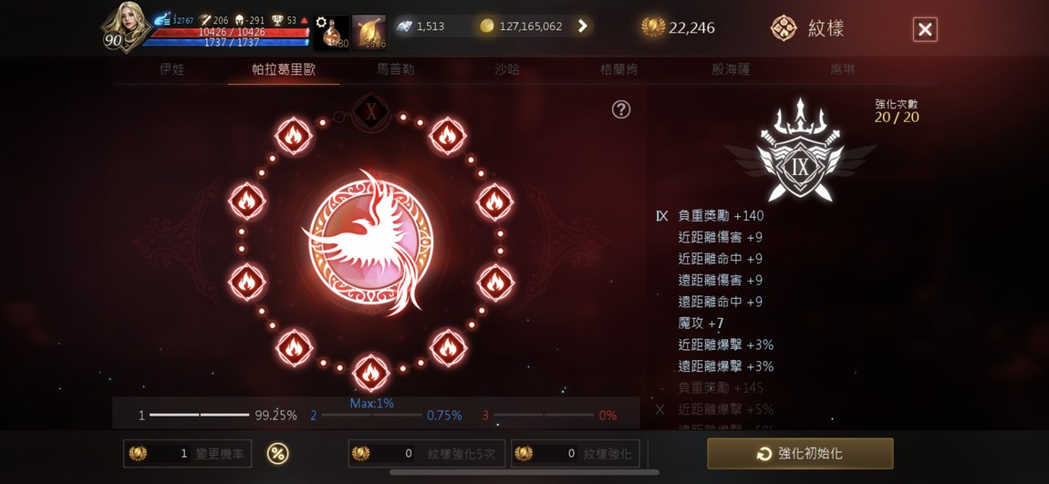Select the bottom flame rune node

coord(370,373)
